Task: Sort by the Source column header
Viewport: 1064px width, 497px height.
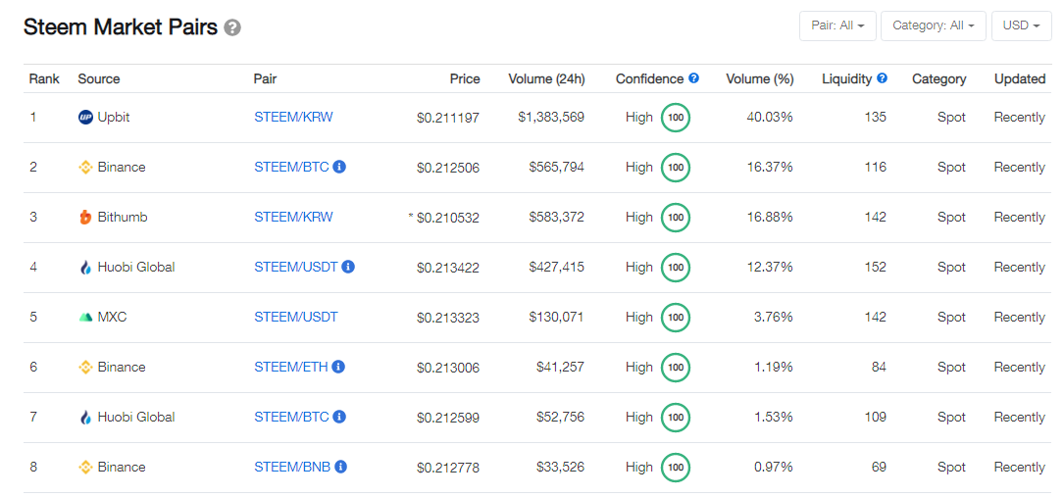Action: click(99, 78)
